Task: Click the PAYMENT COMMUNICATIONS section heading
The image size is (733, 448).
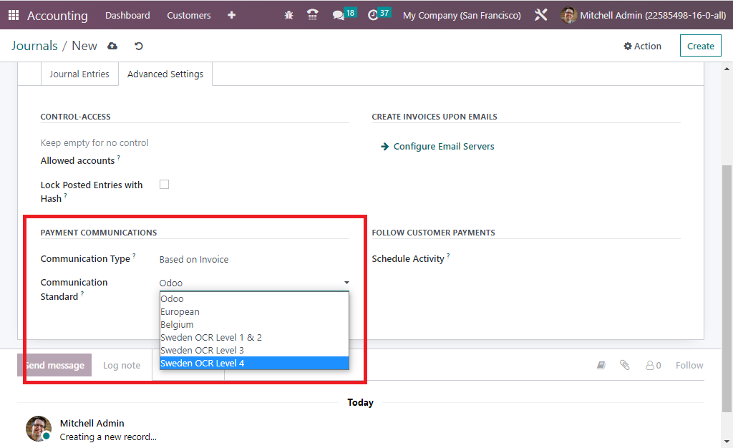Action: (x=99, y=233)
